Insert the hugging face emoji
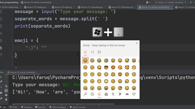 pyautogui.click(x=113, y=74)
